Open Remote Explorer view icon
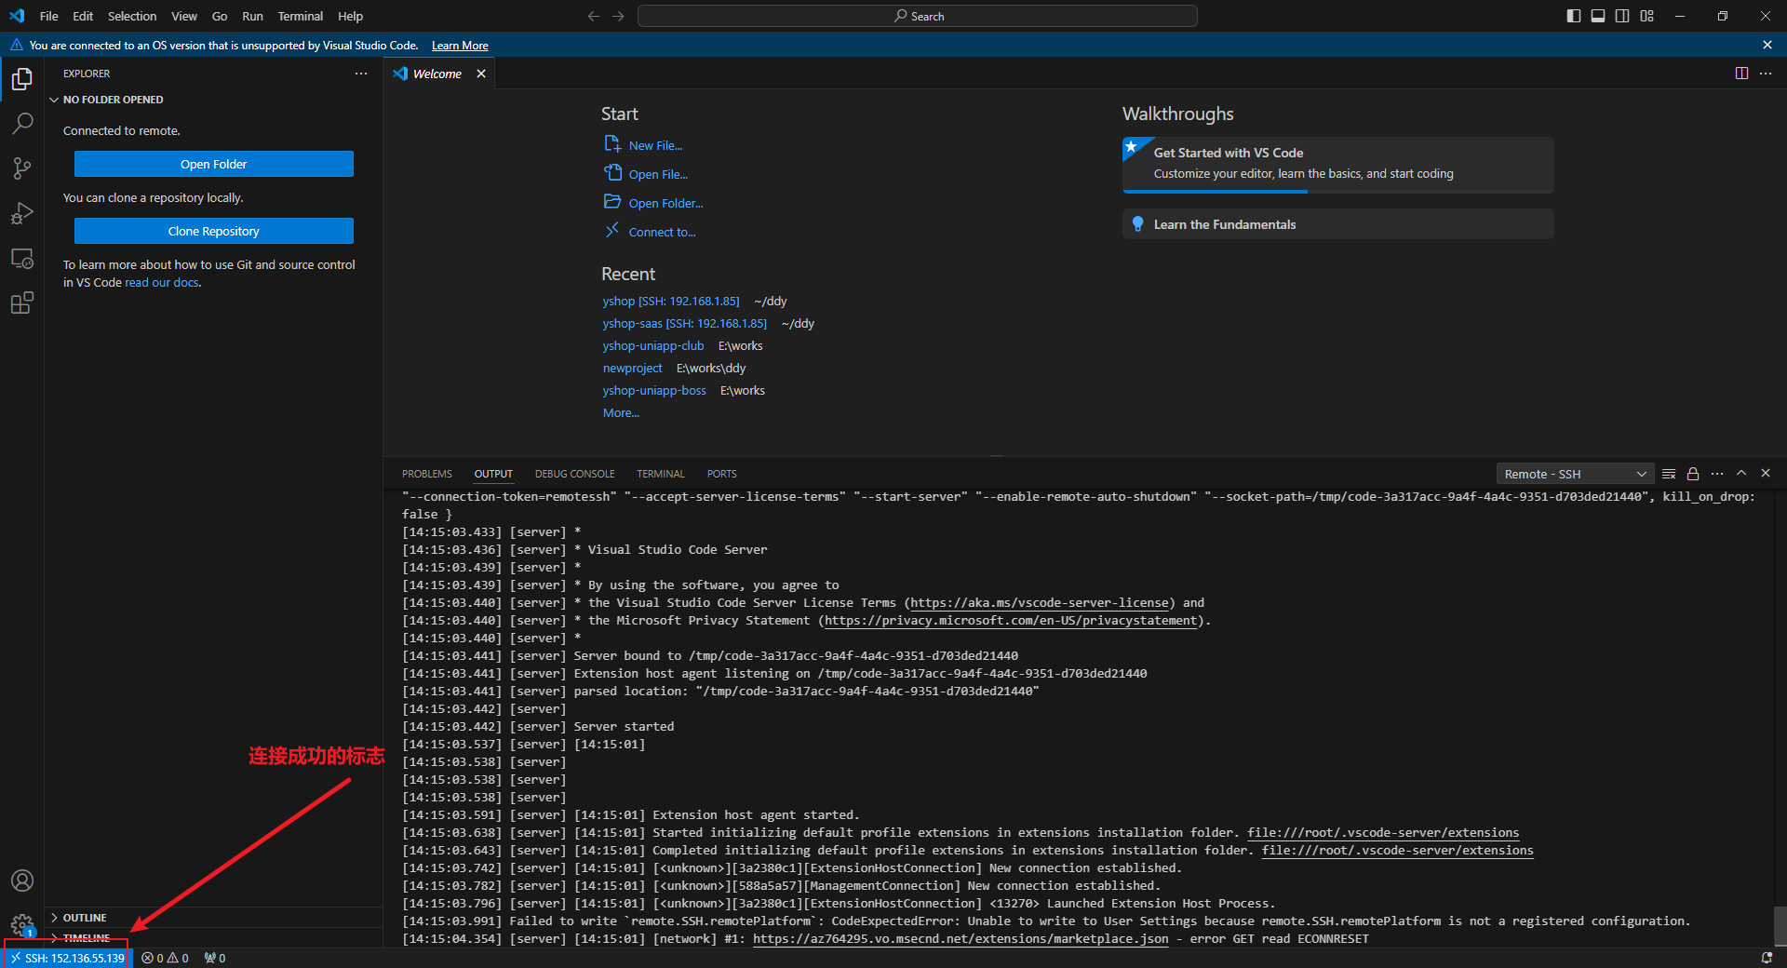The image size is (1787, 968). [x=22, y=258]
